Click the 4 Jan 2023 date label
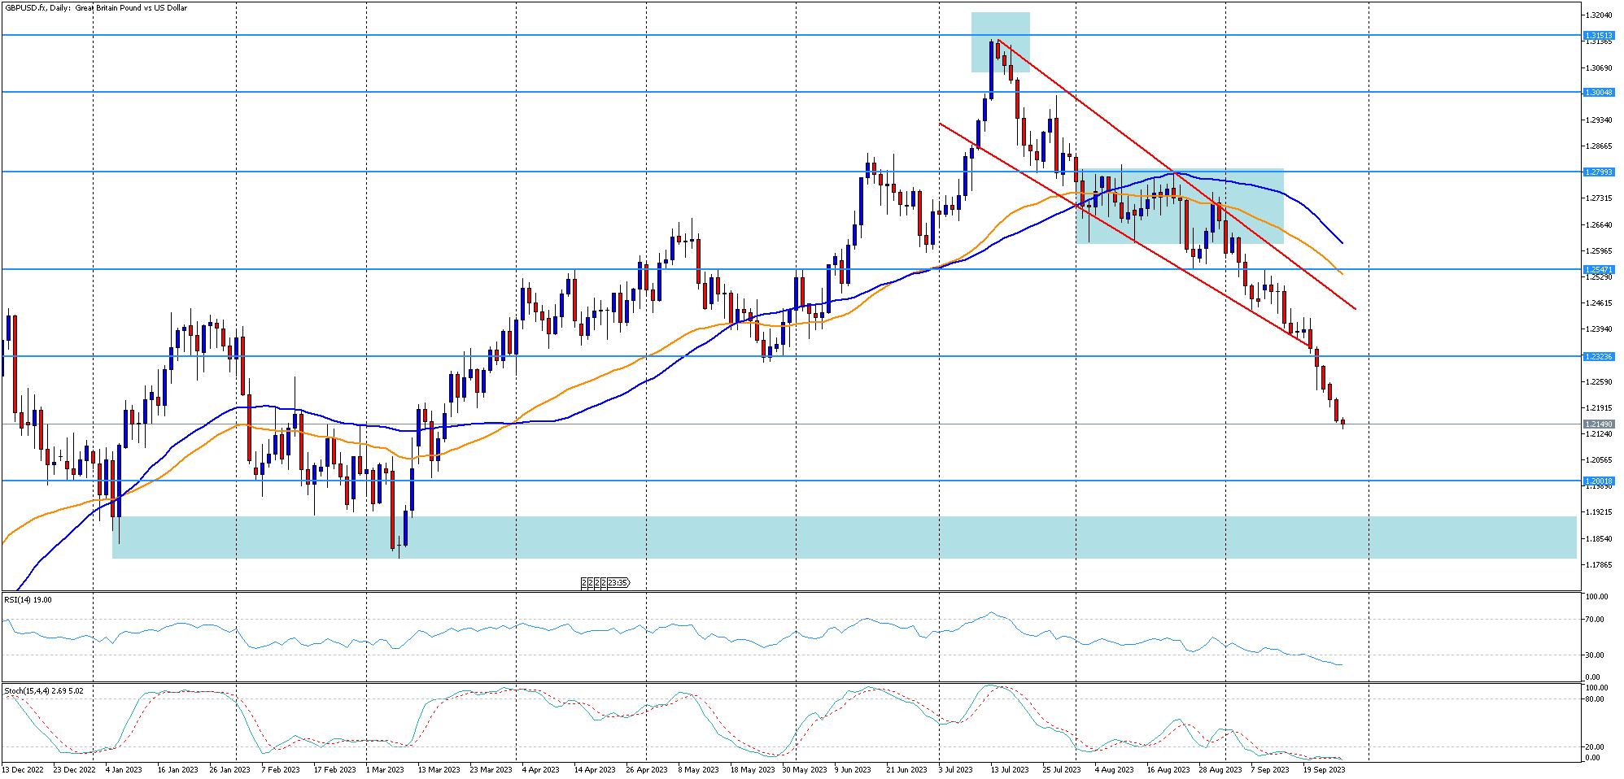The height and width of the screenshot is (779, 1624). point(124,770)
